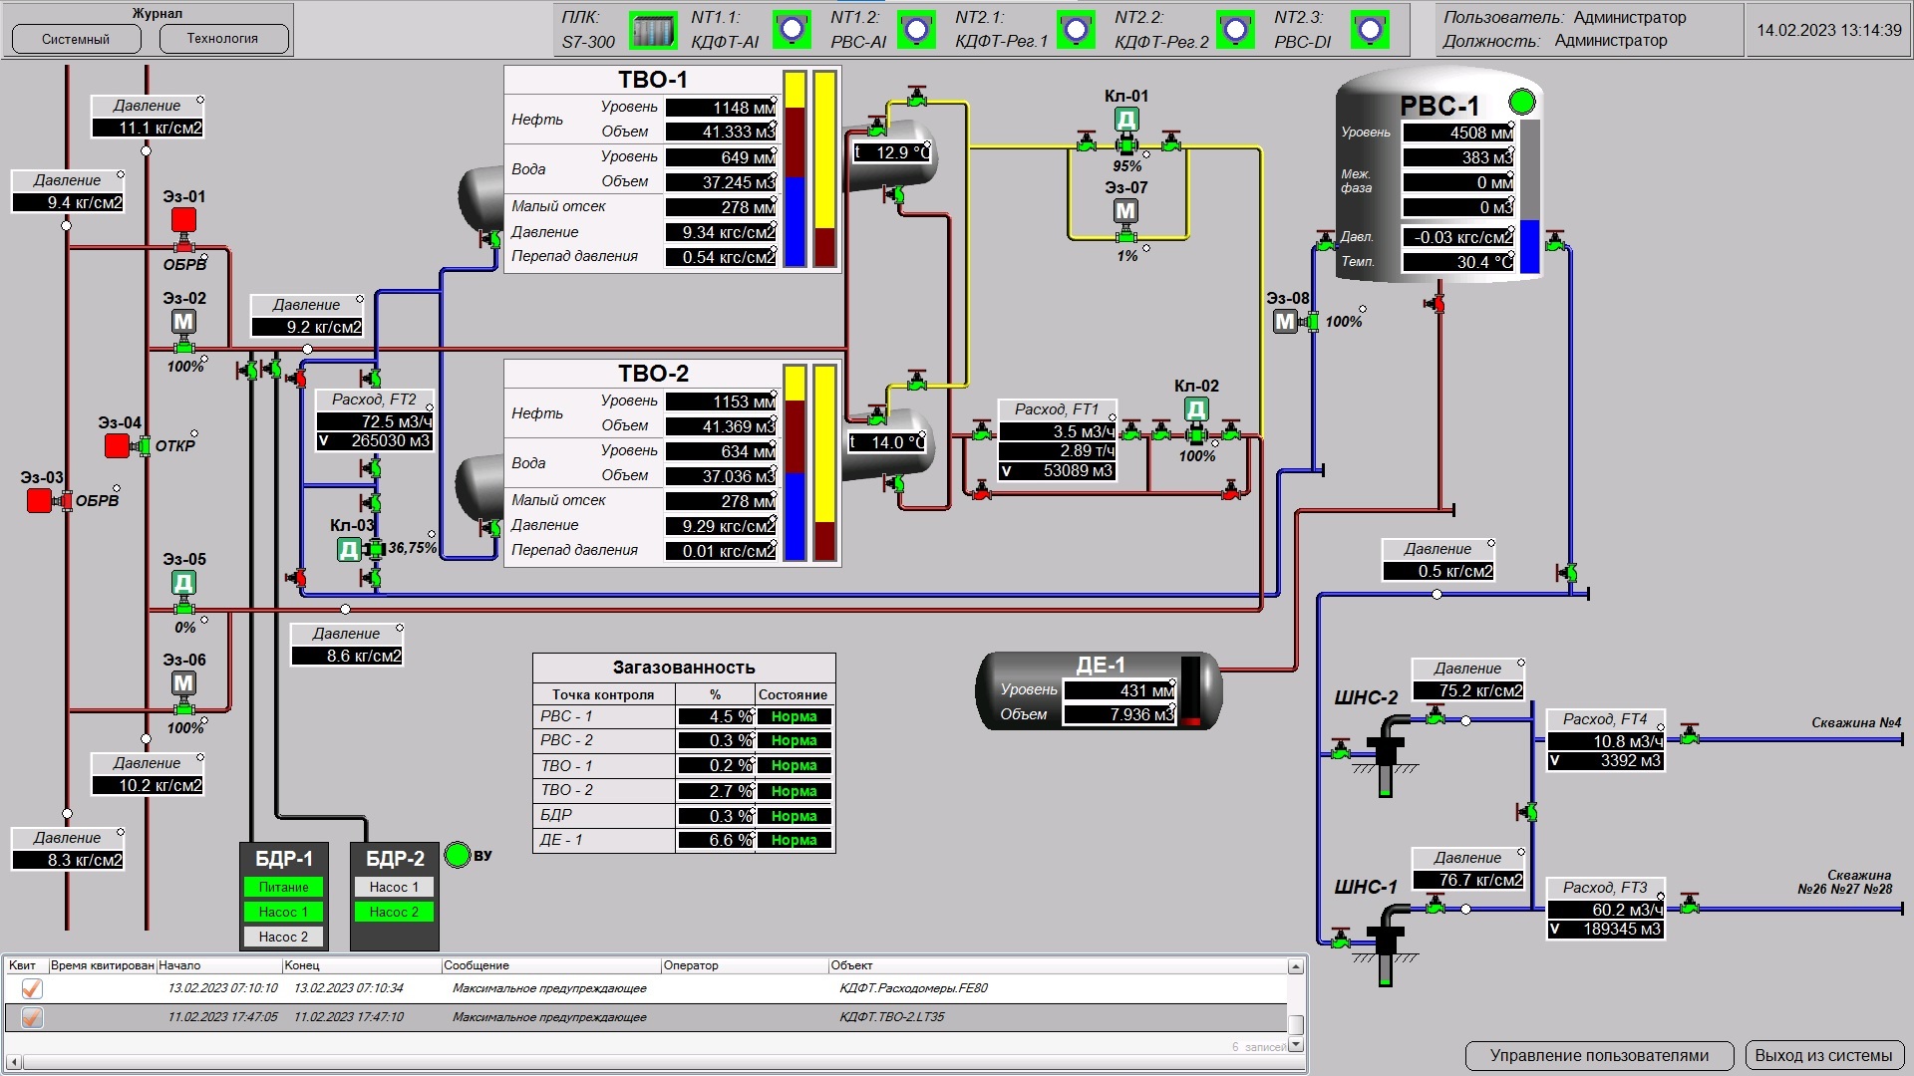Select the red Эз-01 valve actuator

pyautogui.click(x=183, y=219)
